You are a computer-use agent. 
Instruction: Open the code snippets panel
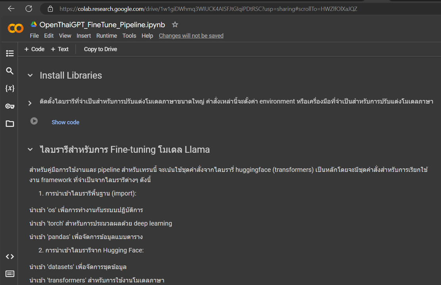[x=10, y=256]
